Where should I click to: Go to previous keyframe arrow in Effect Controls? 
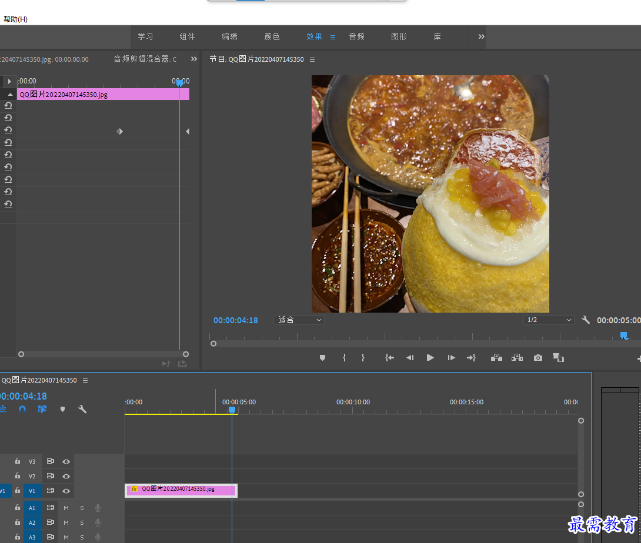tap(188, 131)
